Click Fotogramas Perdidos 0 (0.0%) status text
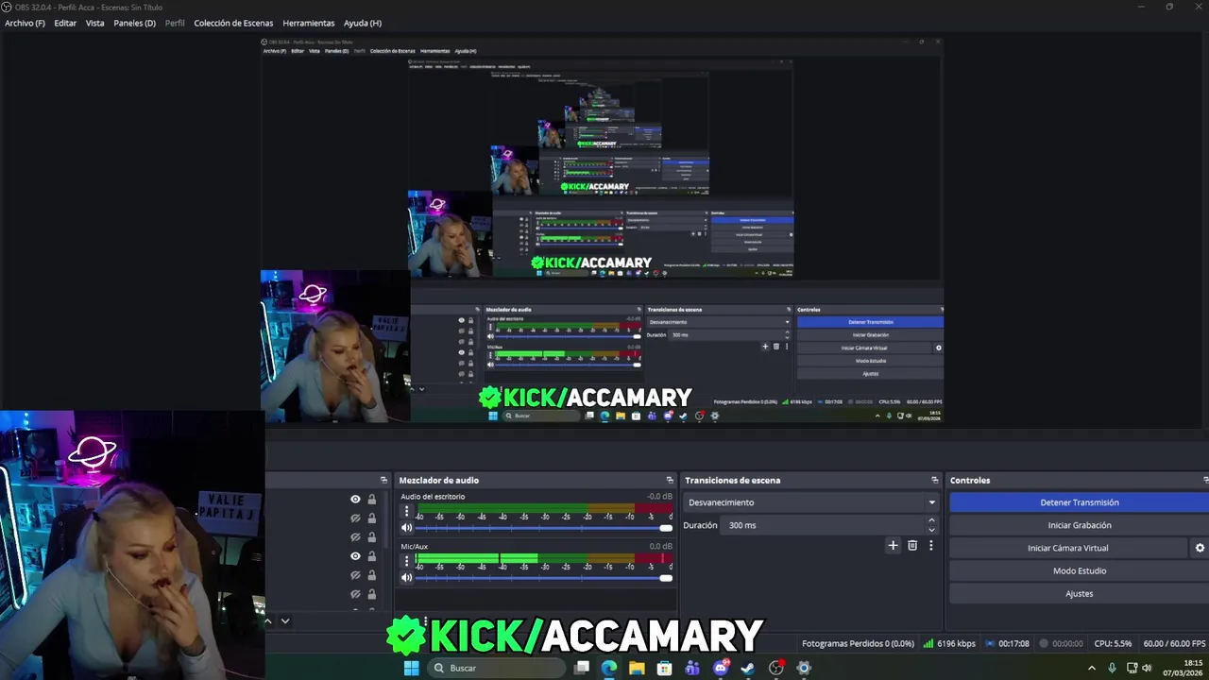 (x=858, y=643)
